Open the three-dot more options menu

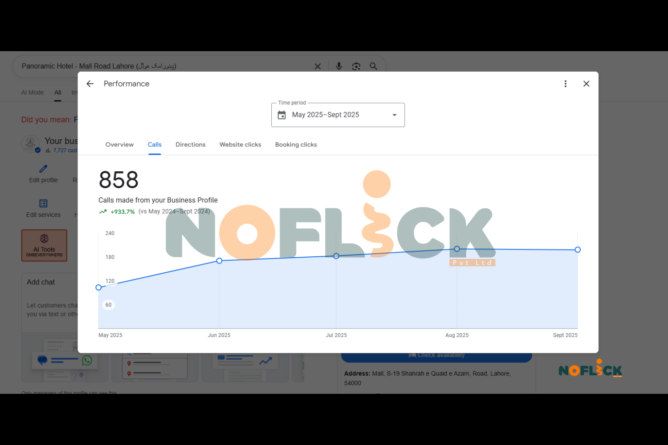[x=566, y=84]
